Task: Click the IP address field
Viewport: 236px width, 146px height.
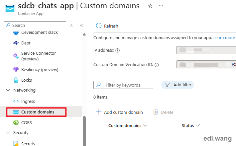Action: pos(206,50)
